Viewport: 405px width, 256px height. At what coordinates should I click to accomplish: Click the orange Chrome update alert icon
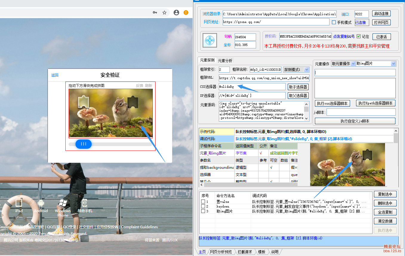point(186,13)
